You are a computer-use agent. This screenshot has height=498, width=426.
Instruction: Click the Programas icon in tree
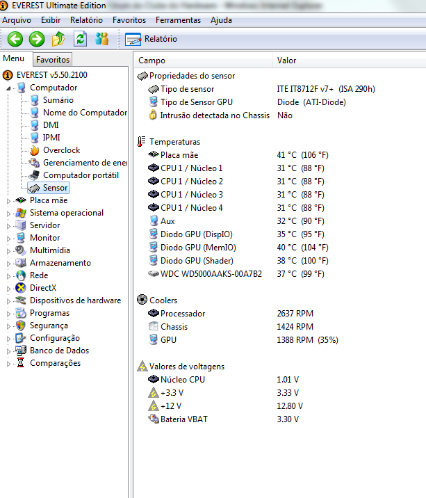pos(21,313)
